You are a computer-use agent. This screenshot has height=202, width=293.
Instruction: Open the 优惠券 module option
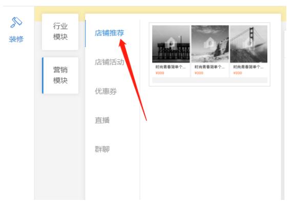(x=106, y=91)
